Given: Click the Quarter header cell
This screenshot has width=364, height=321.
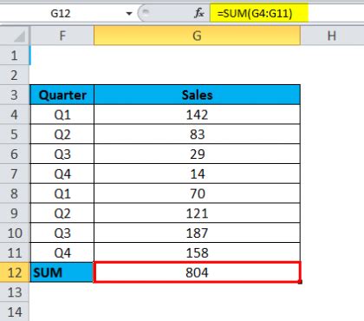Looking at the screenshot, I should click(x=62, y=95).
